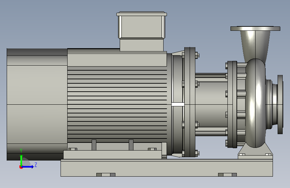
Task: Click the red origin point of the axis triad
Action: [21, 167]
